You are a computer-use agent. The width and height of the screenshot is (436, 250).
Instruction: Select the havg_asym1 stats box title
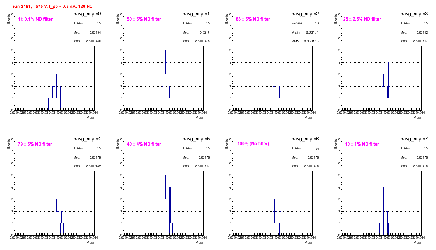196,14
